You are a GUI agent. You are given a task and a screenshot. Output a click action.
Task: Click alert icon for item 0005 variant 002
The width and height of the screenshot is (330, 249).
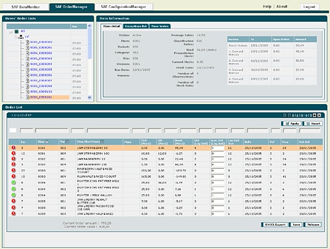coord(14,207)
